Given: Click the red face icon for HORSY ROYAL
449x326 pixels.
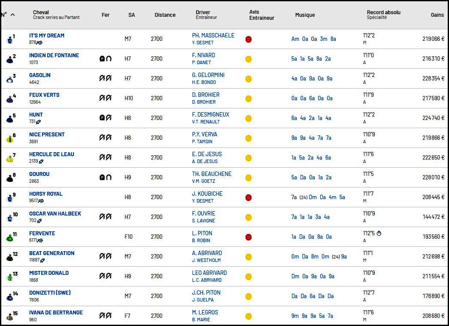Looking at the screenshot, I should click(x=249, y=197).
